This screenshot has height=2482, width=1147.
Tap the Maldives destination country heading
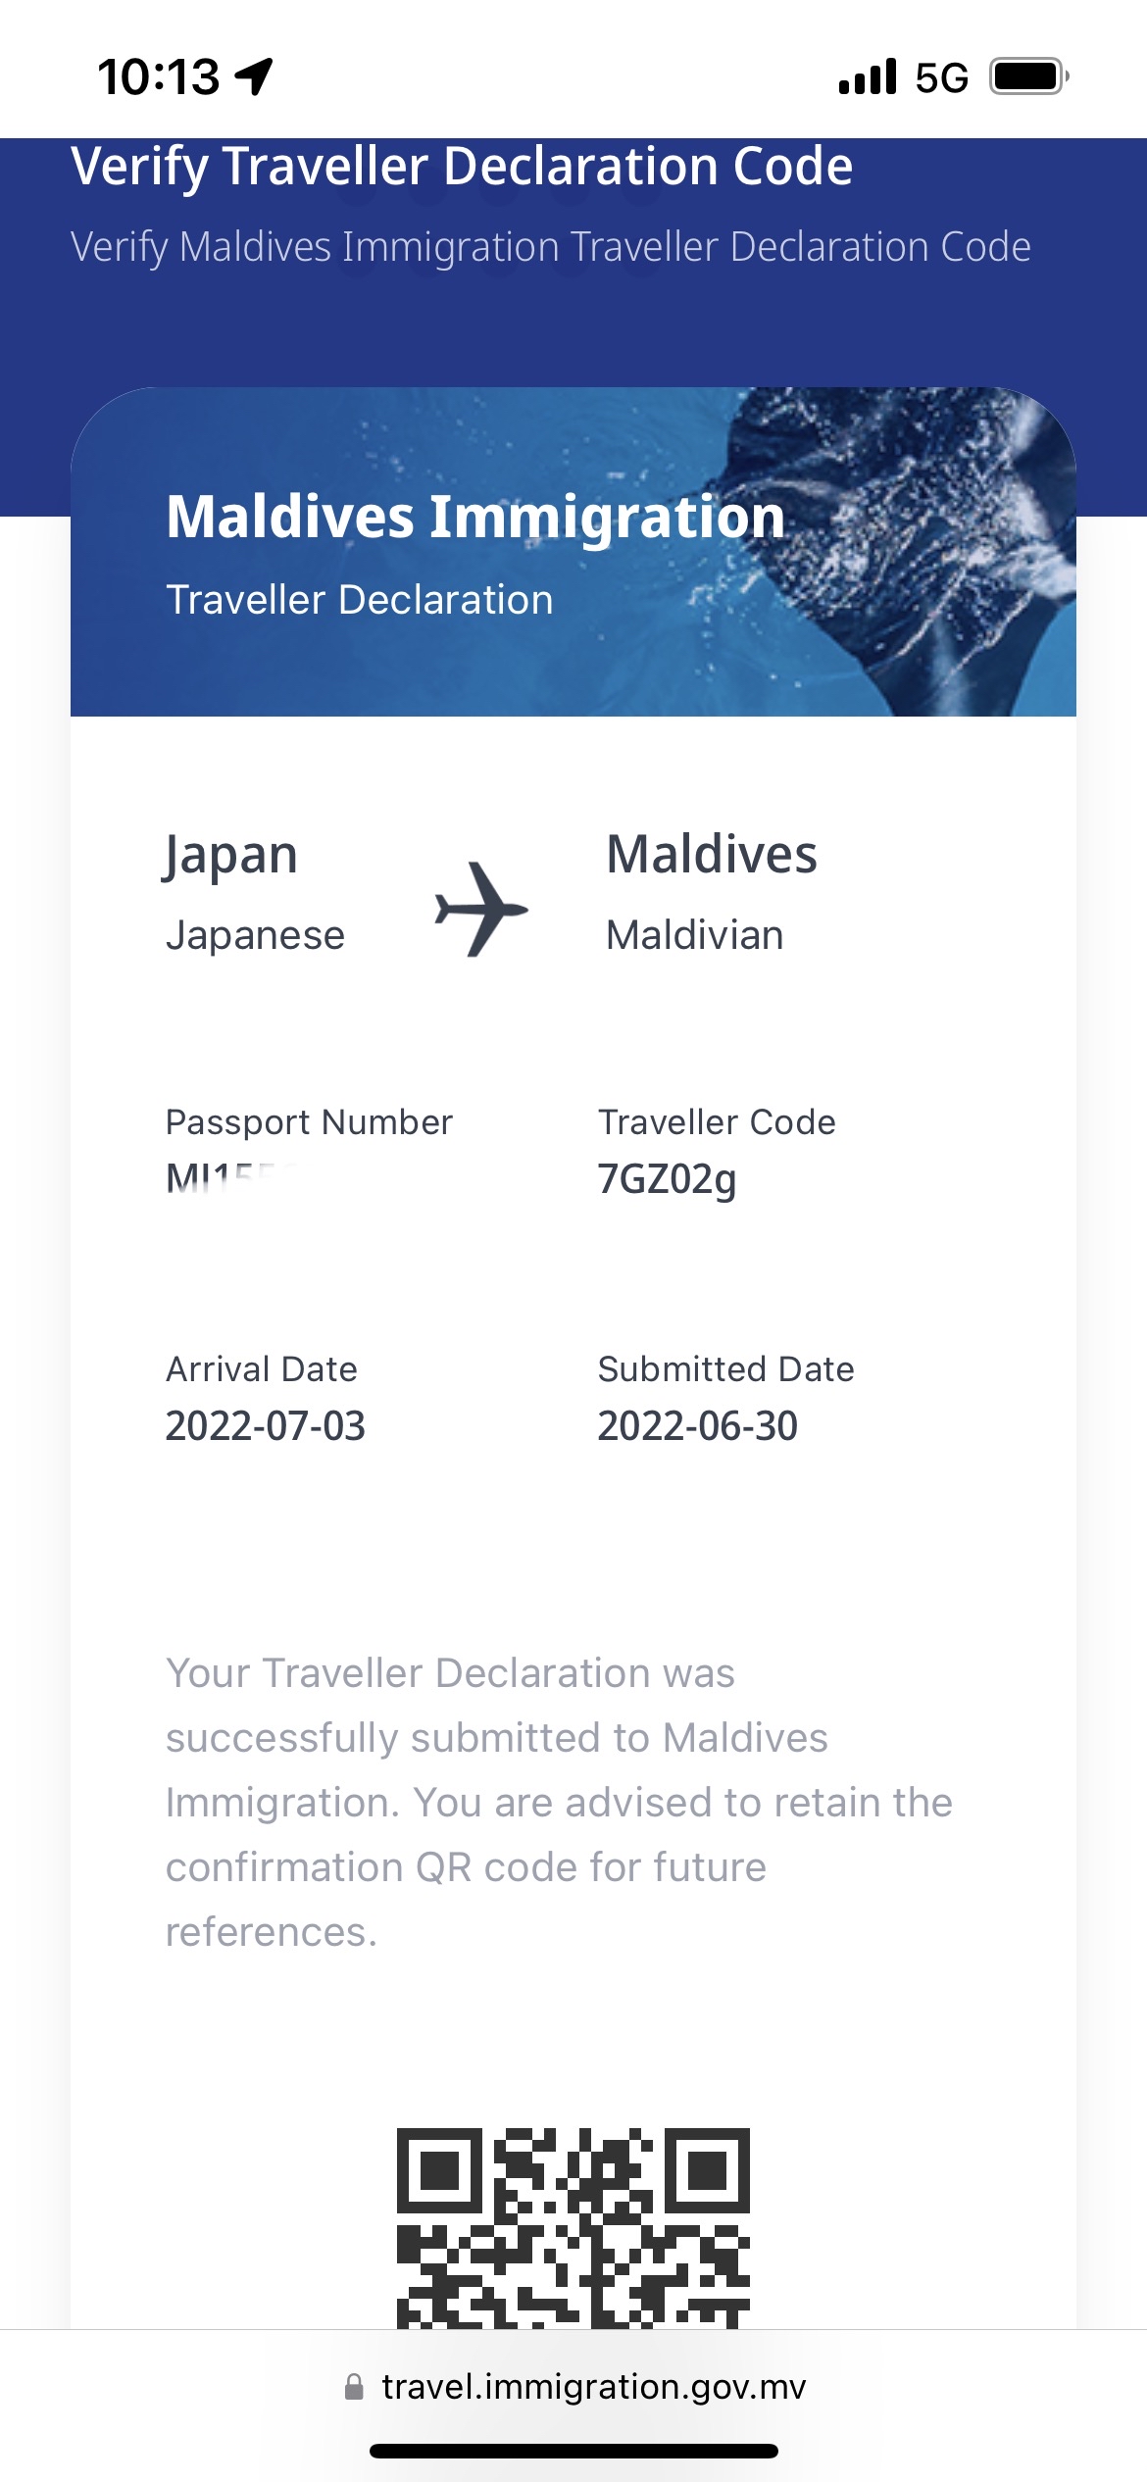pyautogui.click(x=711, y=854)
